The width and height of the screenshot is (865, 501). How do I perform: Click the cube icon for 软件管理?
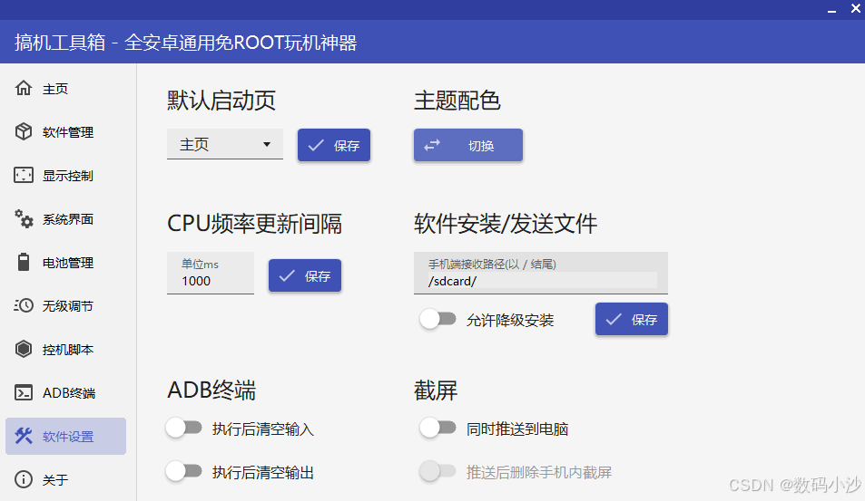[x=24, y=131]
